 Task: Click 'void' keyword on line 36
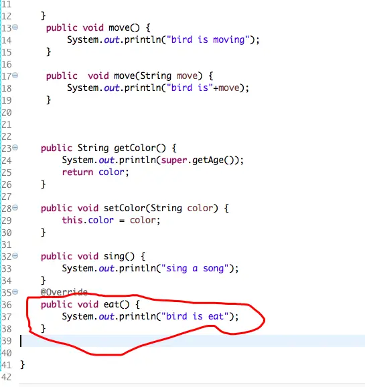click(88, 304)
